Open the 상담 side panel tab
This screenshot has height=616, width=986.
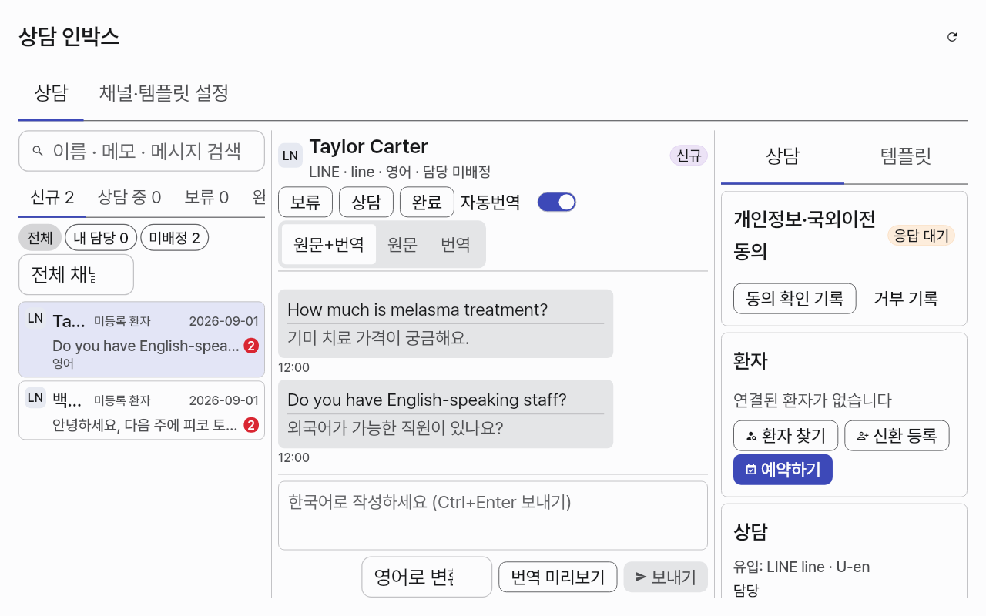tap(783, 156)
